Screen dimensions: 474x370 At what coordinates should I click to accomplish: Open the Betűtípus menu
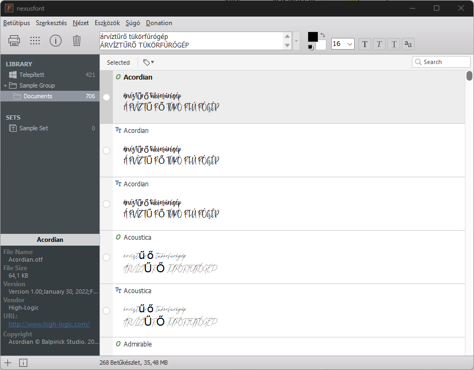click(x=17, y=23)
